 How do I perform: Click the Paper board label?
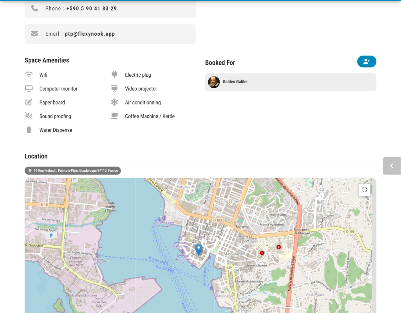[x=52, y=103]
